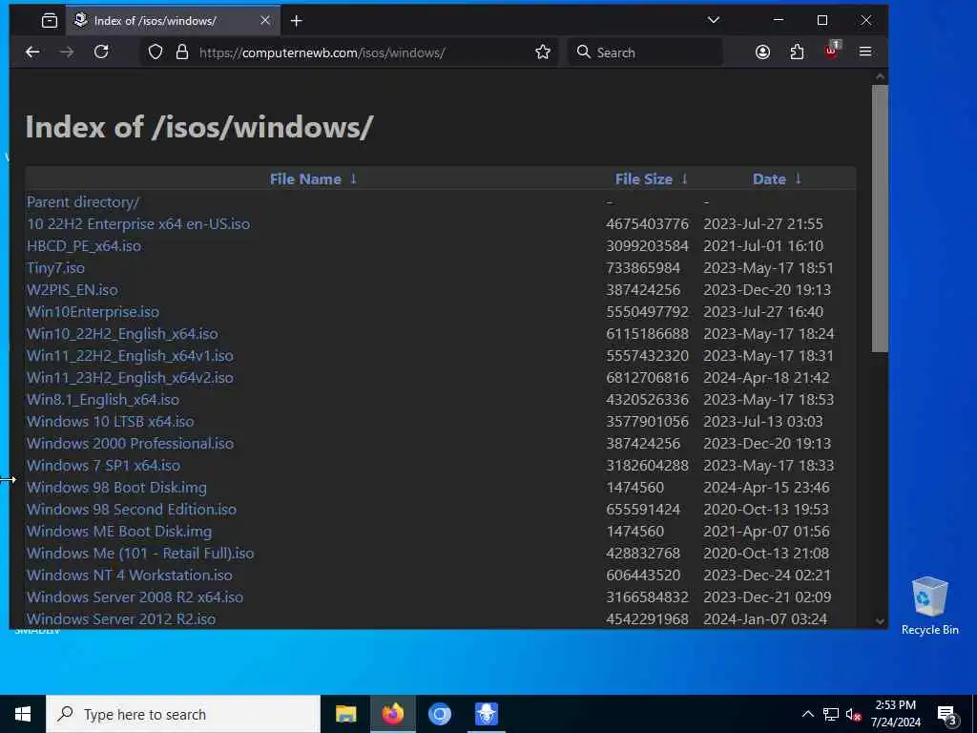The image size is (977, 733).
Task: Download Windows NT 4 Workstation.iso
Action: click(x=130, y=575)
